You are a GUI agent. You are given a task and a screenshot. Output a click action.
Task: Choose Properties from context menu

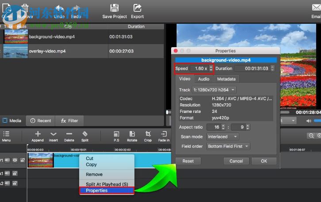[x=107, y=191]
